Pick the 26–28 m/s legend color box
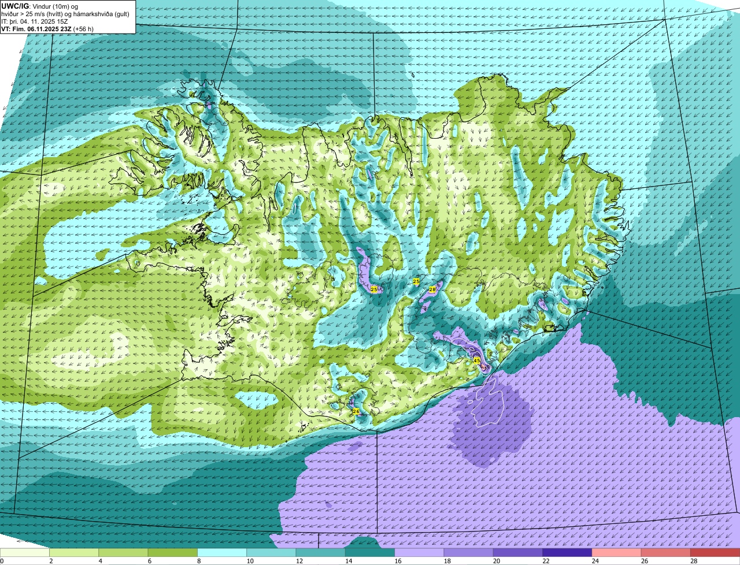The height and width of the screenshot is (565, 740). point(666,553)
